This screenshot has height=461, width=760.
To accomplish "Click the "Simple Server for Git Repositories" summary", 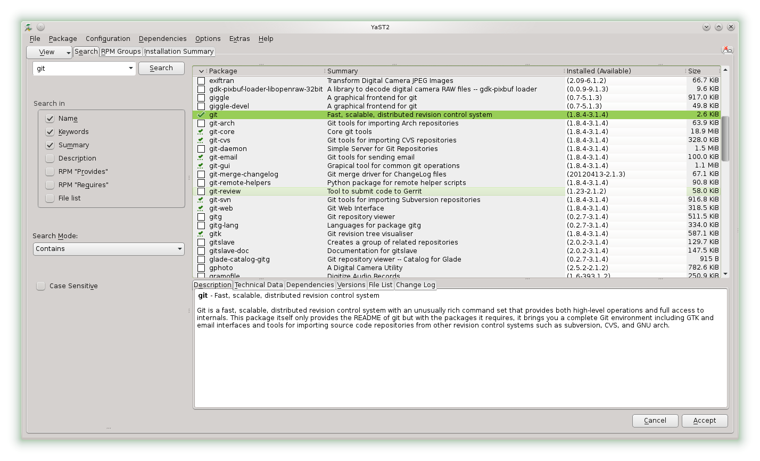I will pos(383,149).
